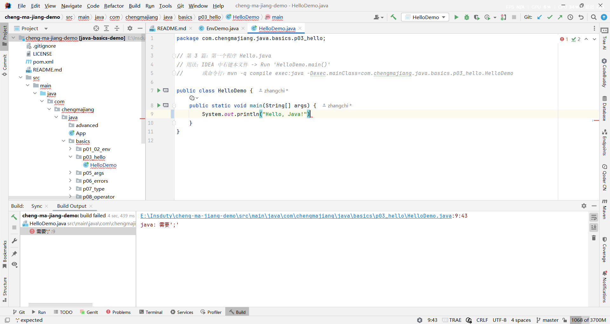Expand the p05_args package node
Image resolution: width=610 pixels, height=324 pixels.
[x=71, y=173]
